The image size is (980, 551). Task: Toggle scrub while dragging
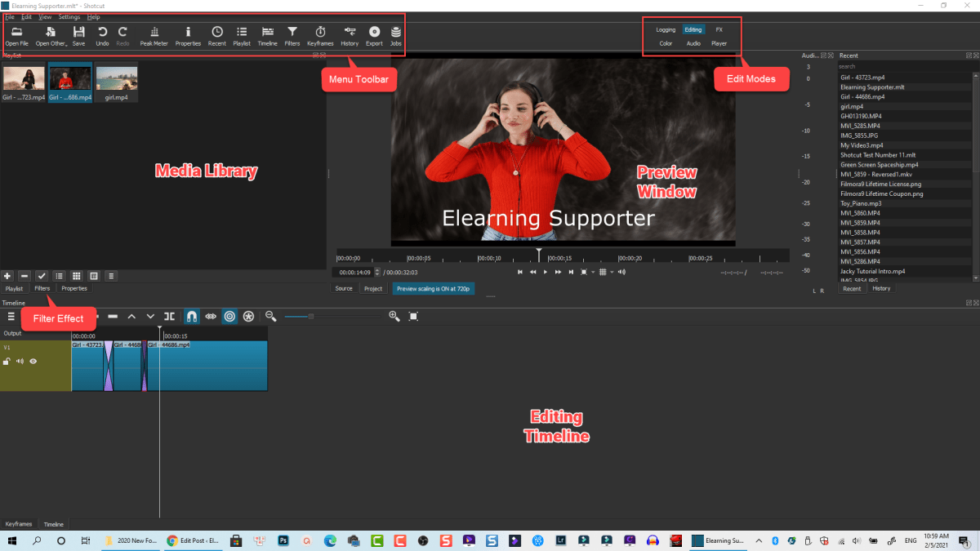pos(211,316)
